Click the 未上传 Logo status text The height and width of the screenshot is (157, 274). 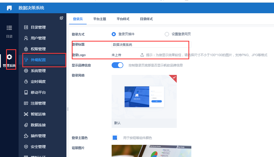coord(116,55)
